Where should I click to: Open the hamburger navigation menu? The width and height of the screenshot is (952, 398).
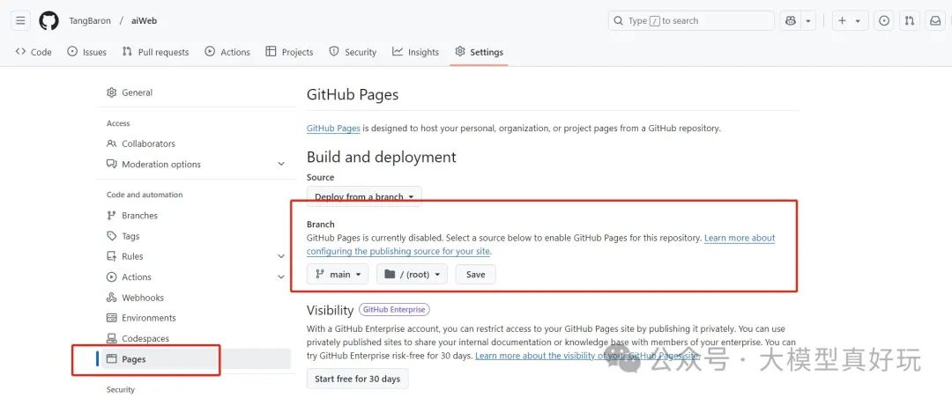click(x=20, y=20)
